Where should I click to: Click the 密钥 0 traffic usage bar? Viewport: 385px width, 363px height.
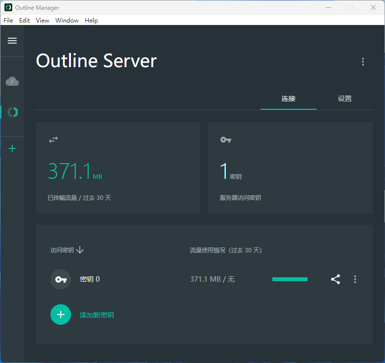290,279
